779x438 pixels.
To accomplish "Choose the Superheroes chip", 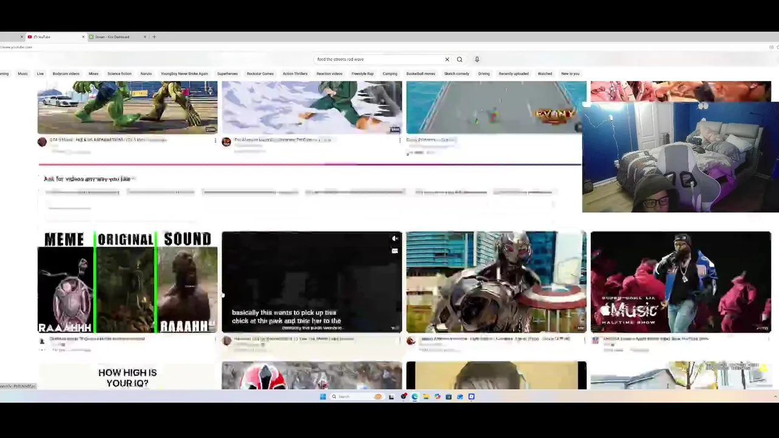I will tap(228, 74).
